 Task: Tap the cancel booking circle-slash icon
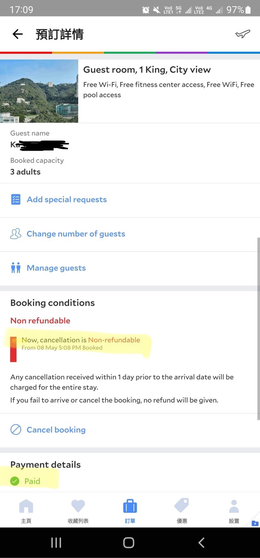16,429
